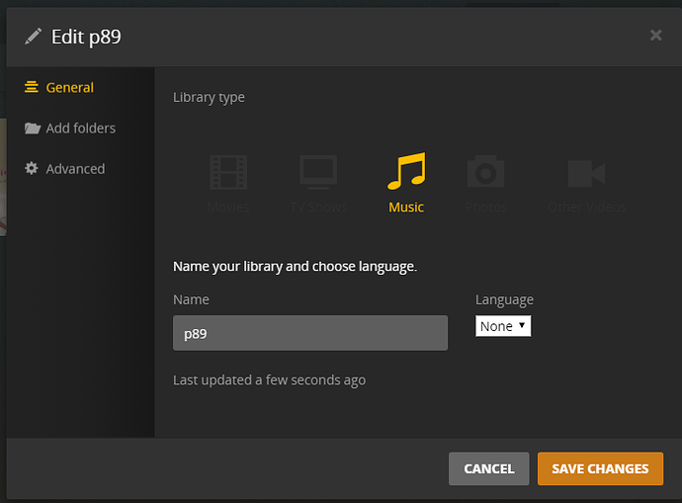Click the 'Library type' heading text
682x503 pixels.
pyautogui.click(x=209, y=98)
